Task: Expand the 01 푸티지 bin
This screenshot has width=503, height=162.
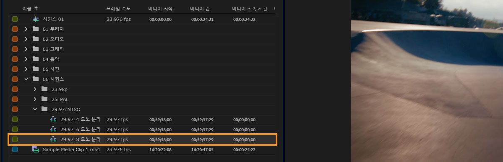Action: click(x=26, y=29)
